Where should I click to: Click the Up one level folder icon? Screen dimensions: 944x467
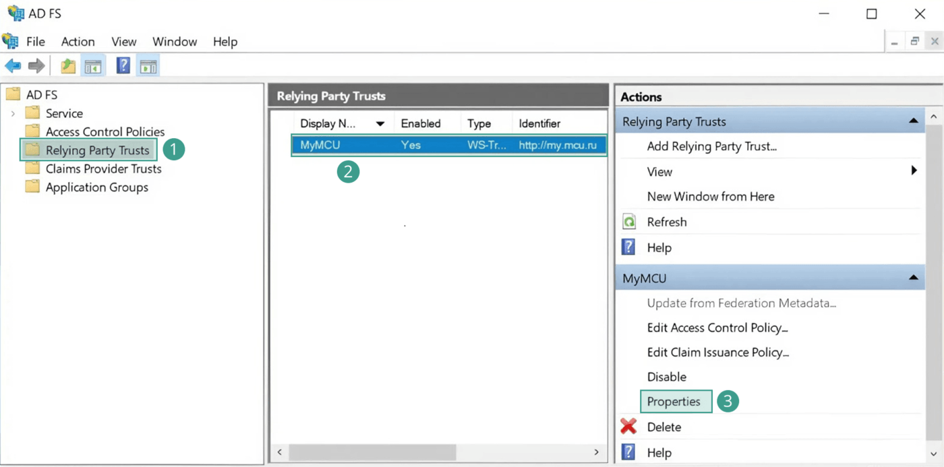tap(68, 66)
